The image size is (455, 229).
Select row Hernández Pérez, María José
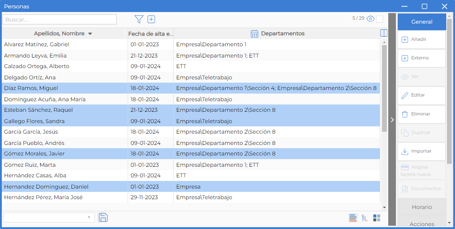coord(191,197)
